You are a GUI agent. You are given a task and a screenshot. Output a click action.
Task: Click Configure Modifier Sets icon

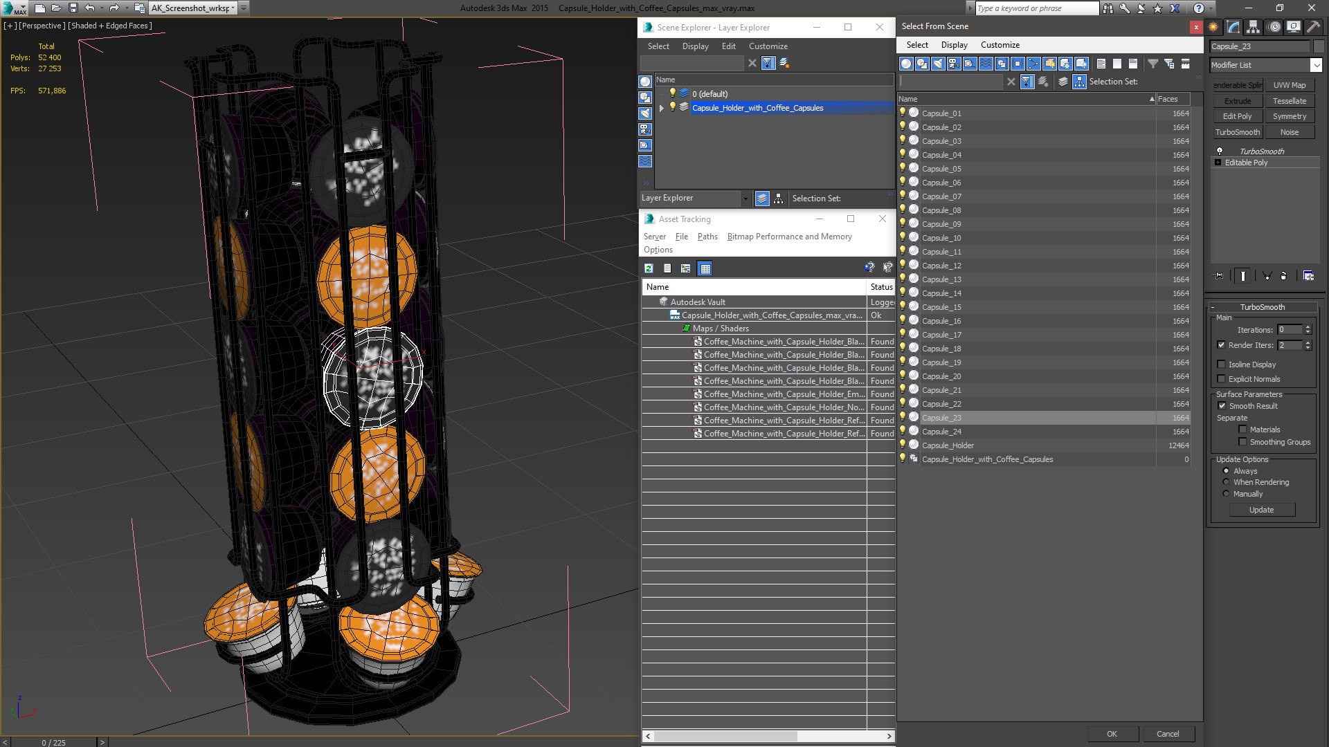pos(1308,275)
